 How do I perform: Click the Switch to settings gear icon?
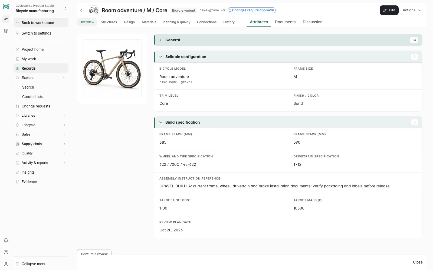[18, 33]
